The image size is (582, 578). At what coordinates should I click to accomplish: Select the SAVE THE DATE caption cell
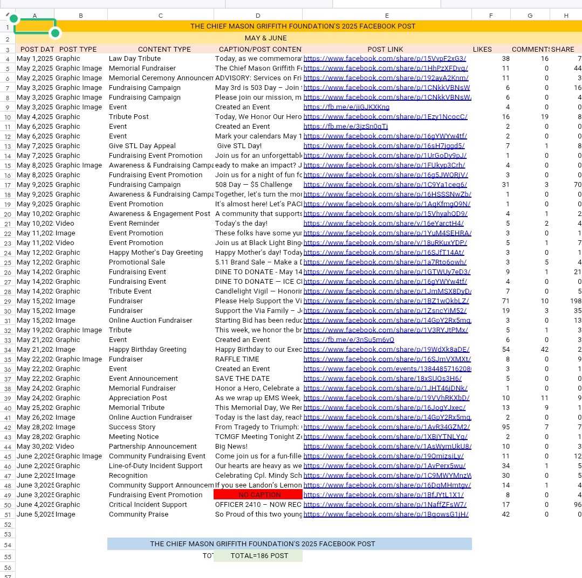(258, 379)
